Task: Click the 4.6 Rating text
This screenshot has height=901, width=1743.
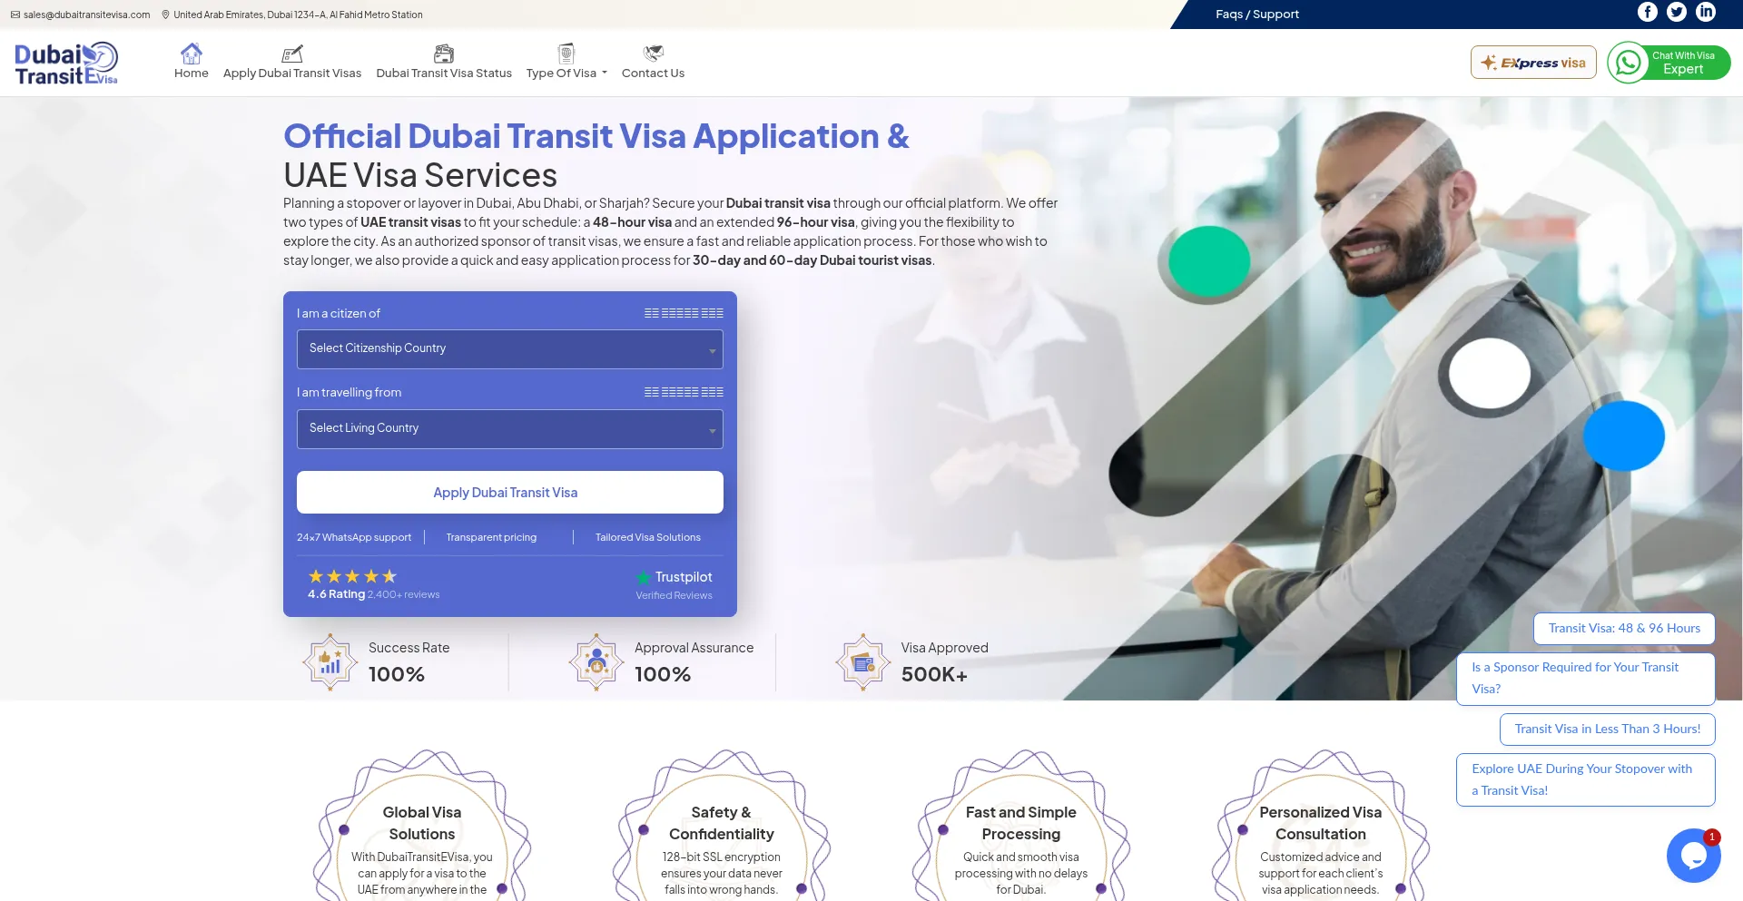Action: tap(336, 594)
